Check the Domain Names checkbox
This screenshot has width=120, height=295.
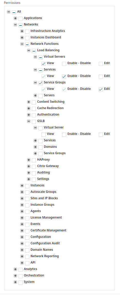coord(27,250)
